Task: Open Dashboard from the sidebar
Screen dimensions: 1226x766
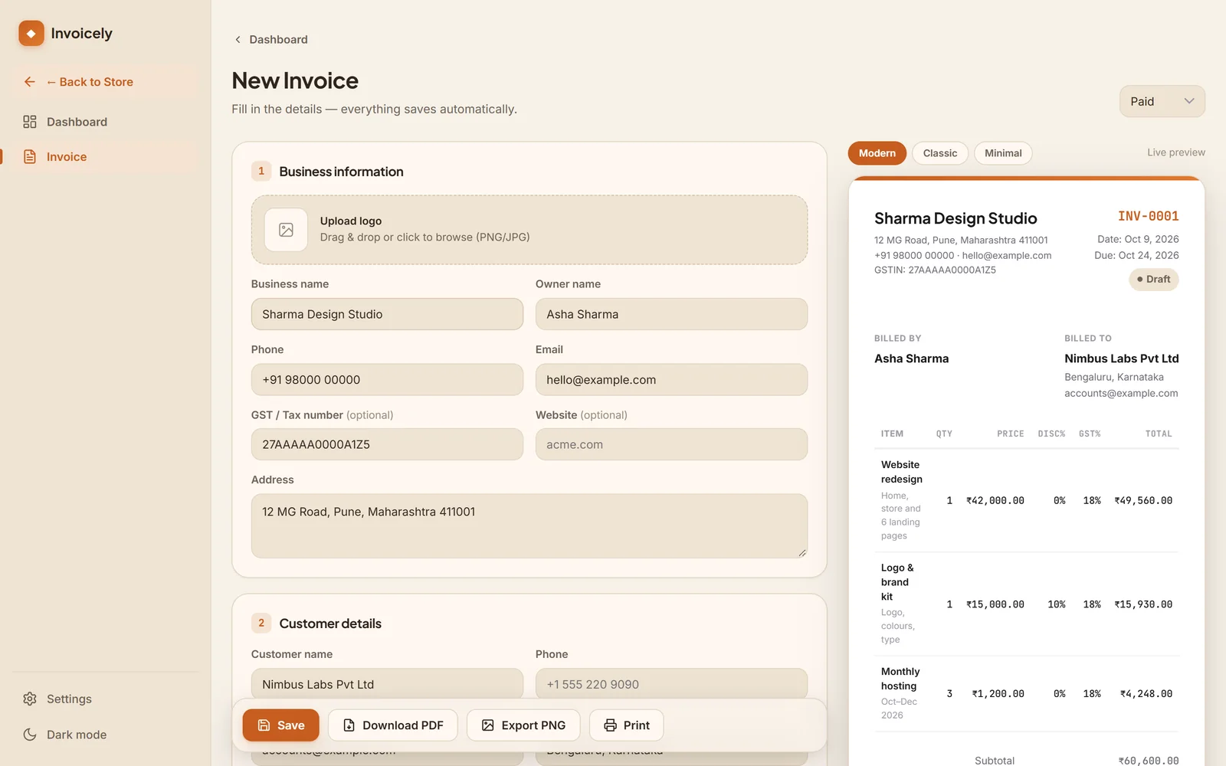Action: (105, 122)
